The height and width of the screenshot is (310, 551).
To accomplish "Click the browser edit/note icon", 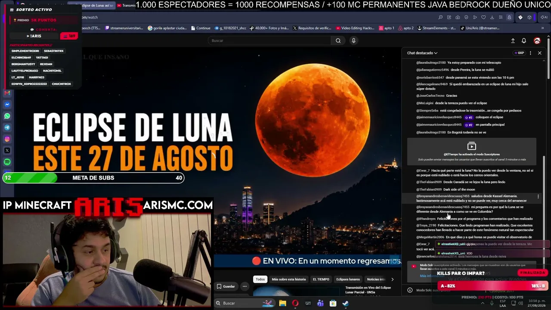I will pos(449,17).
